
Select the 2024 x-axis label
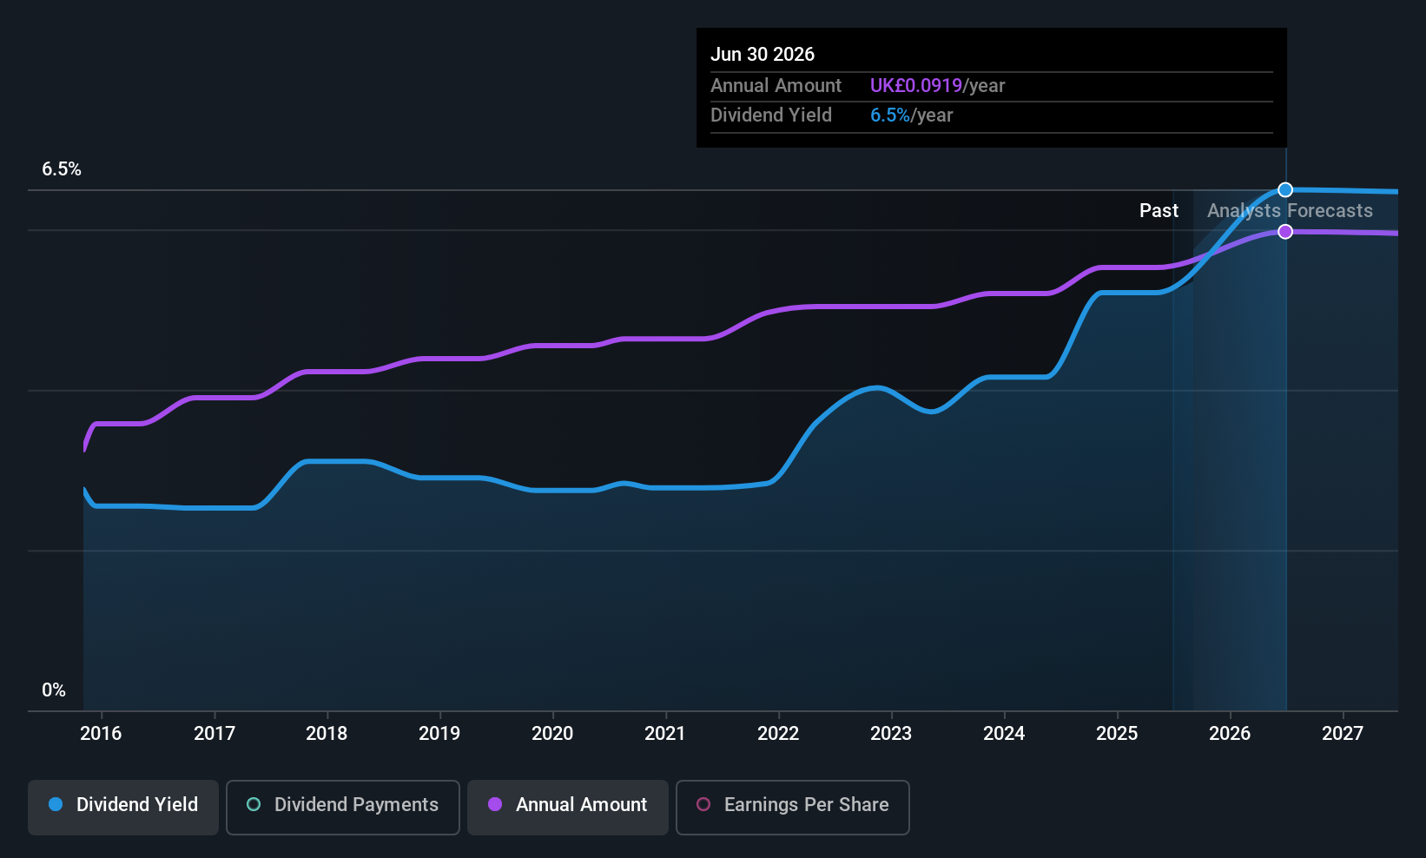tap(1004, 734)
